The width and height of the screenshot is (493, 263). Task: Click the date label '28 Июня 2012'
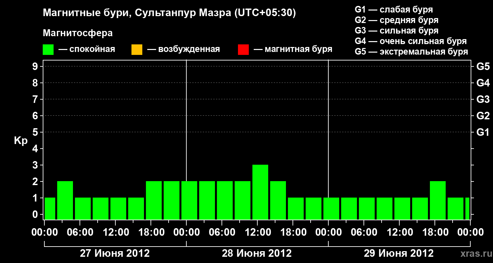click(x=257, y=253)
